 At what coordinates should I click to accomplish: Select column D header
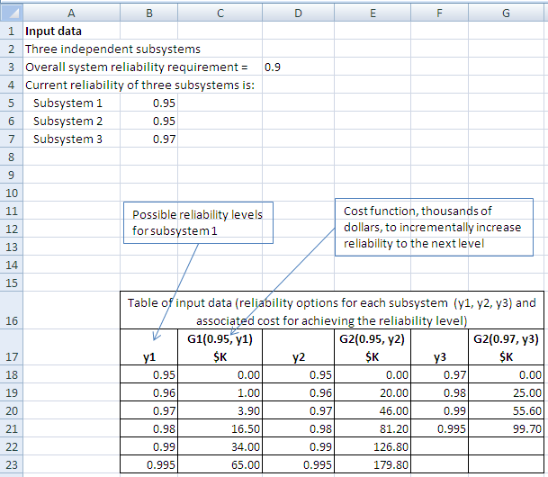pyautogui.click(x=298, y=13)
